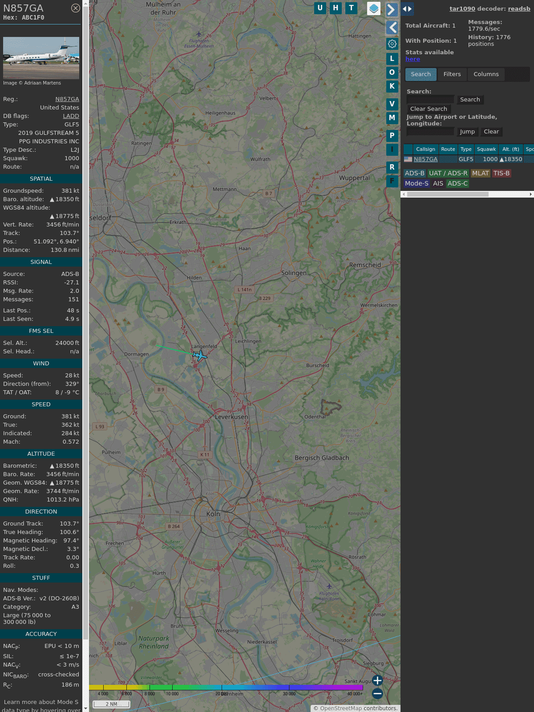This screenshot has width=534, height=712.
Task: Open the stats available 'here' link
Action: (413, 59)
